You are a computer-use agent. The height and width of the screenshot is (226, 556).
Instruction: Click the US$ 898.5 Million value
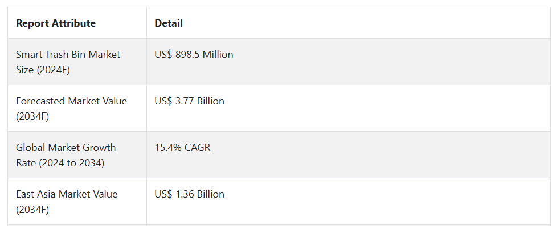point(194,55)
